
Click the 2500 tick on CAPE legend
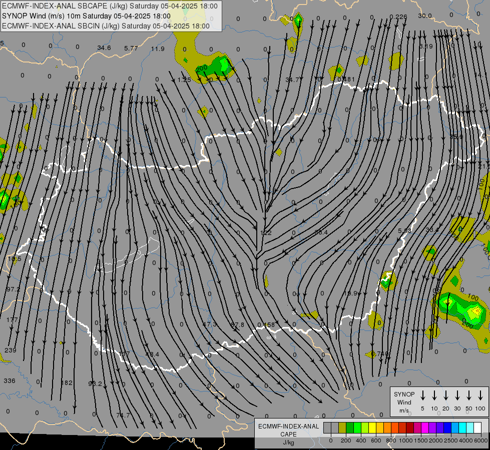click(451, 440)
